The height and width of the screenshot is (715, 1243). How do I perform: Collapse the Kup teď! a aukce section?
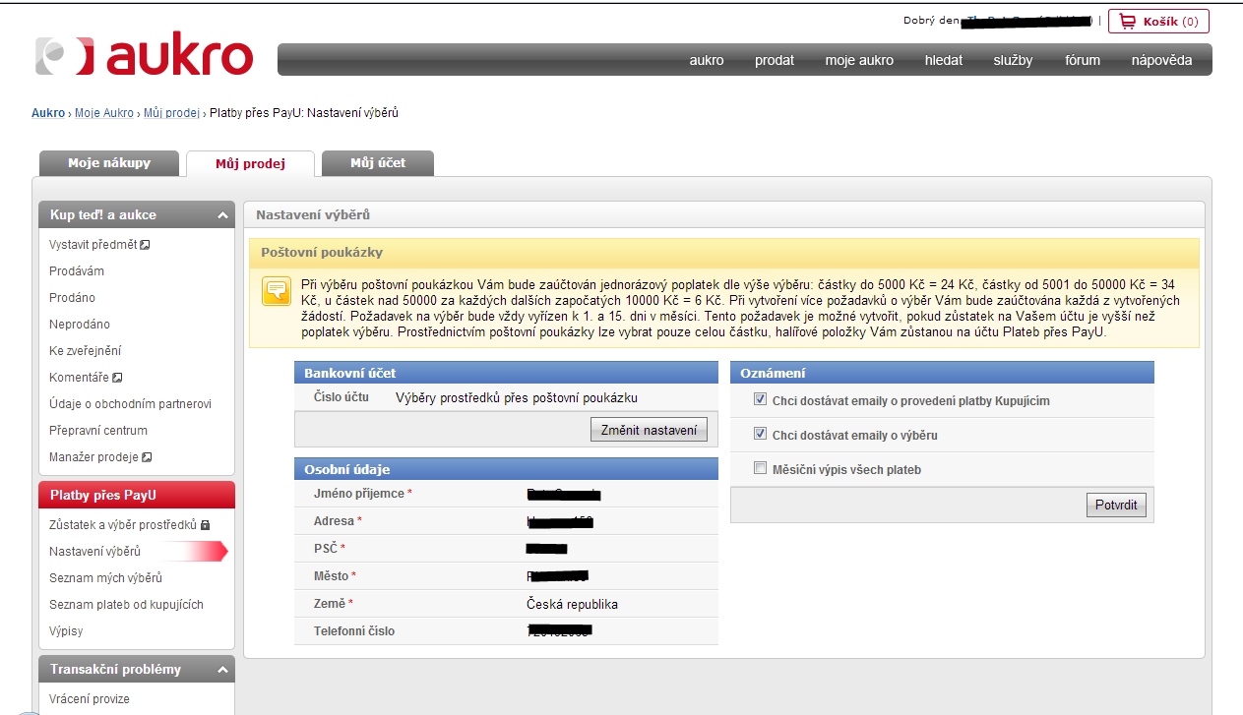click(221, 214)
